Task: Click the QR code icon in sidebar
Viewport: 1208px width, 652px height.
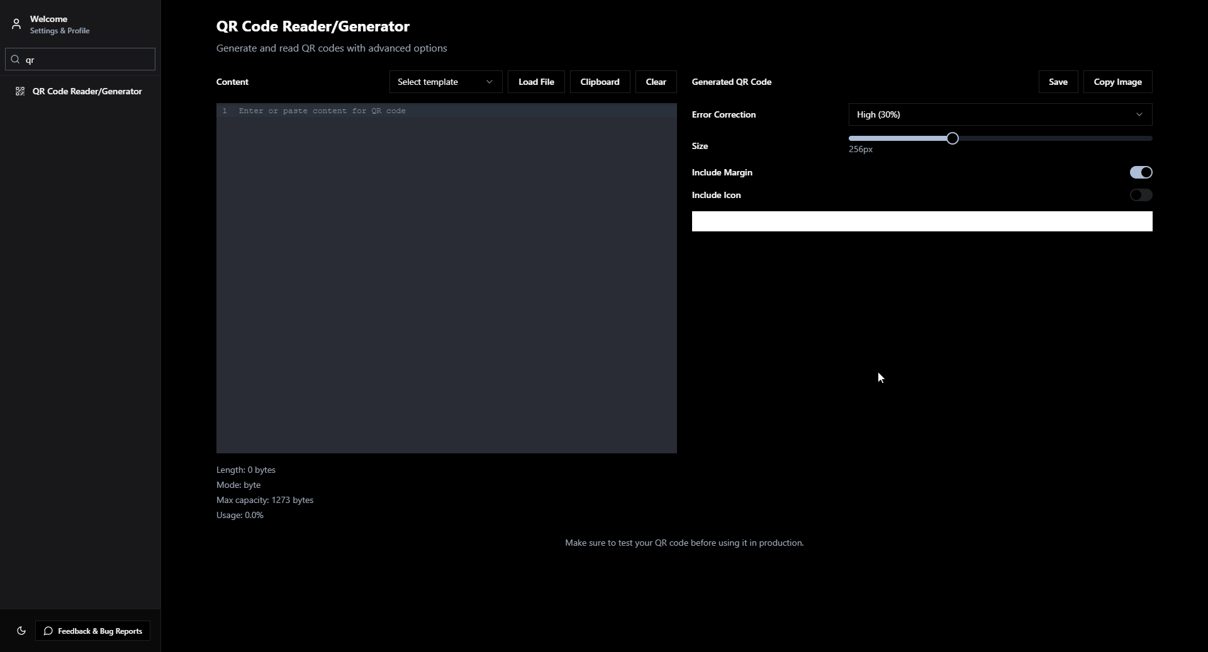Action: pyautogui.click(x=20, y=92)
